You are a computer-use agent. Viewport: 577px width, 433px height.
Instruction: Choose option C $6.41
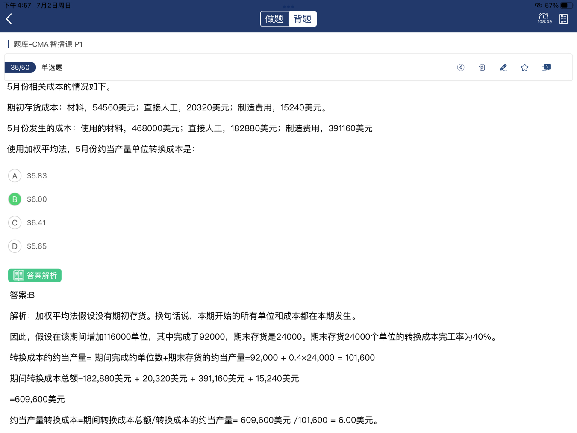pyautogui.click(x=15, y=223)
